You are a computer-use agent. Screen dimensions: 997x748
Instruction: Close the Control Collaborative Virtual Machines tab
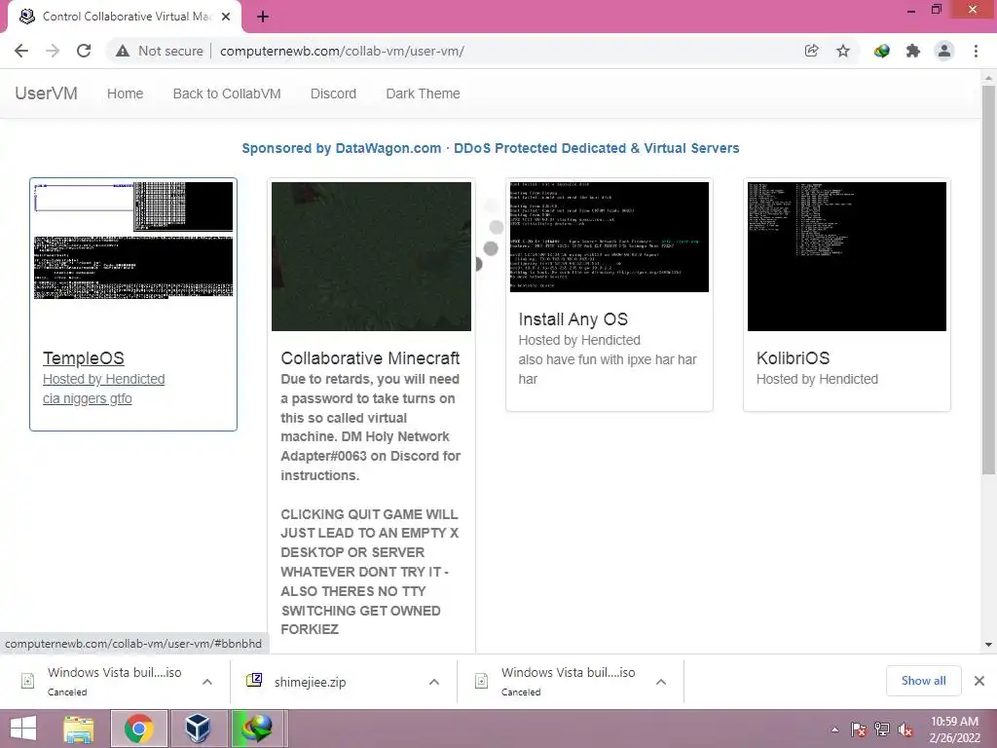point(226,17)
